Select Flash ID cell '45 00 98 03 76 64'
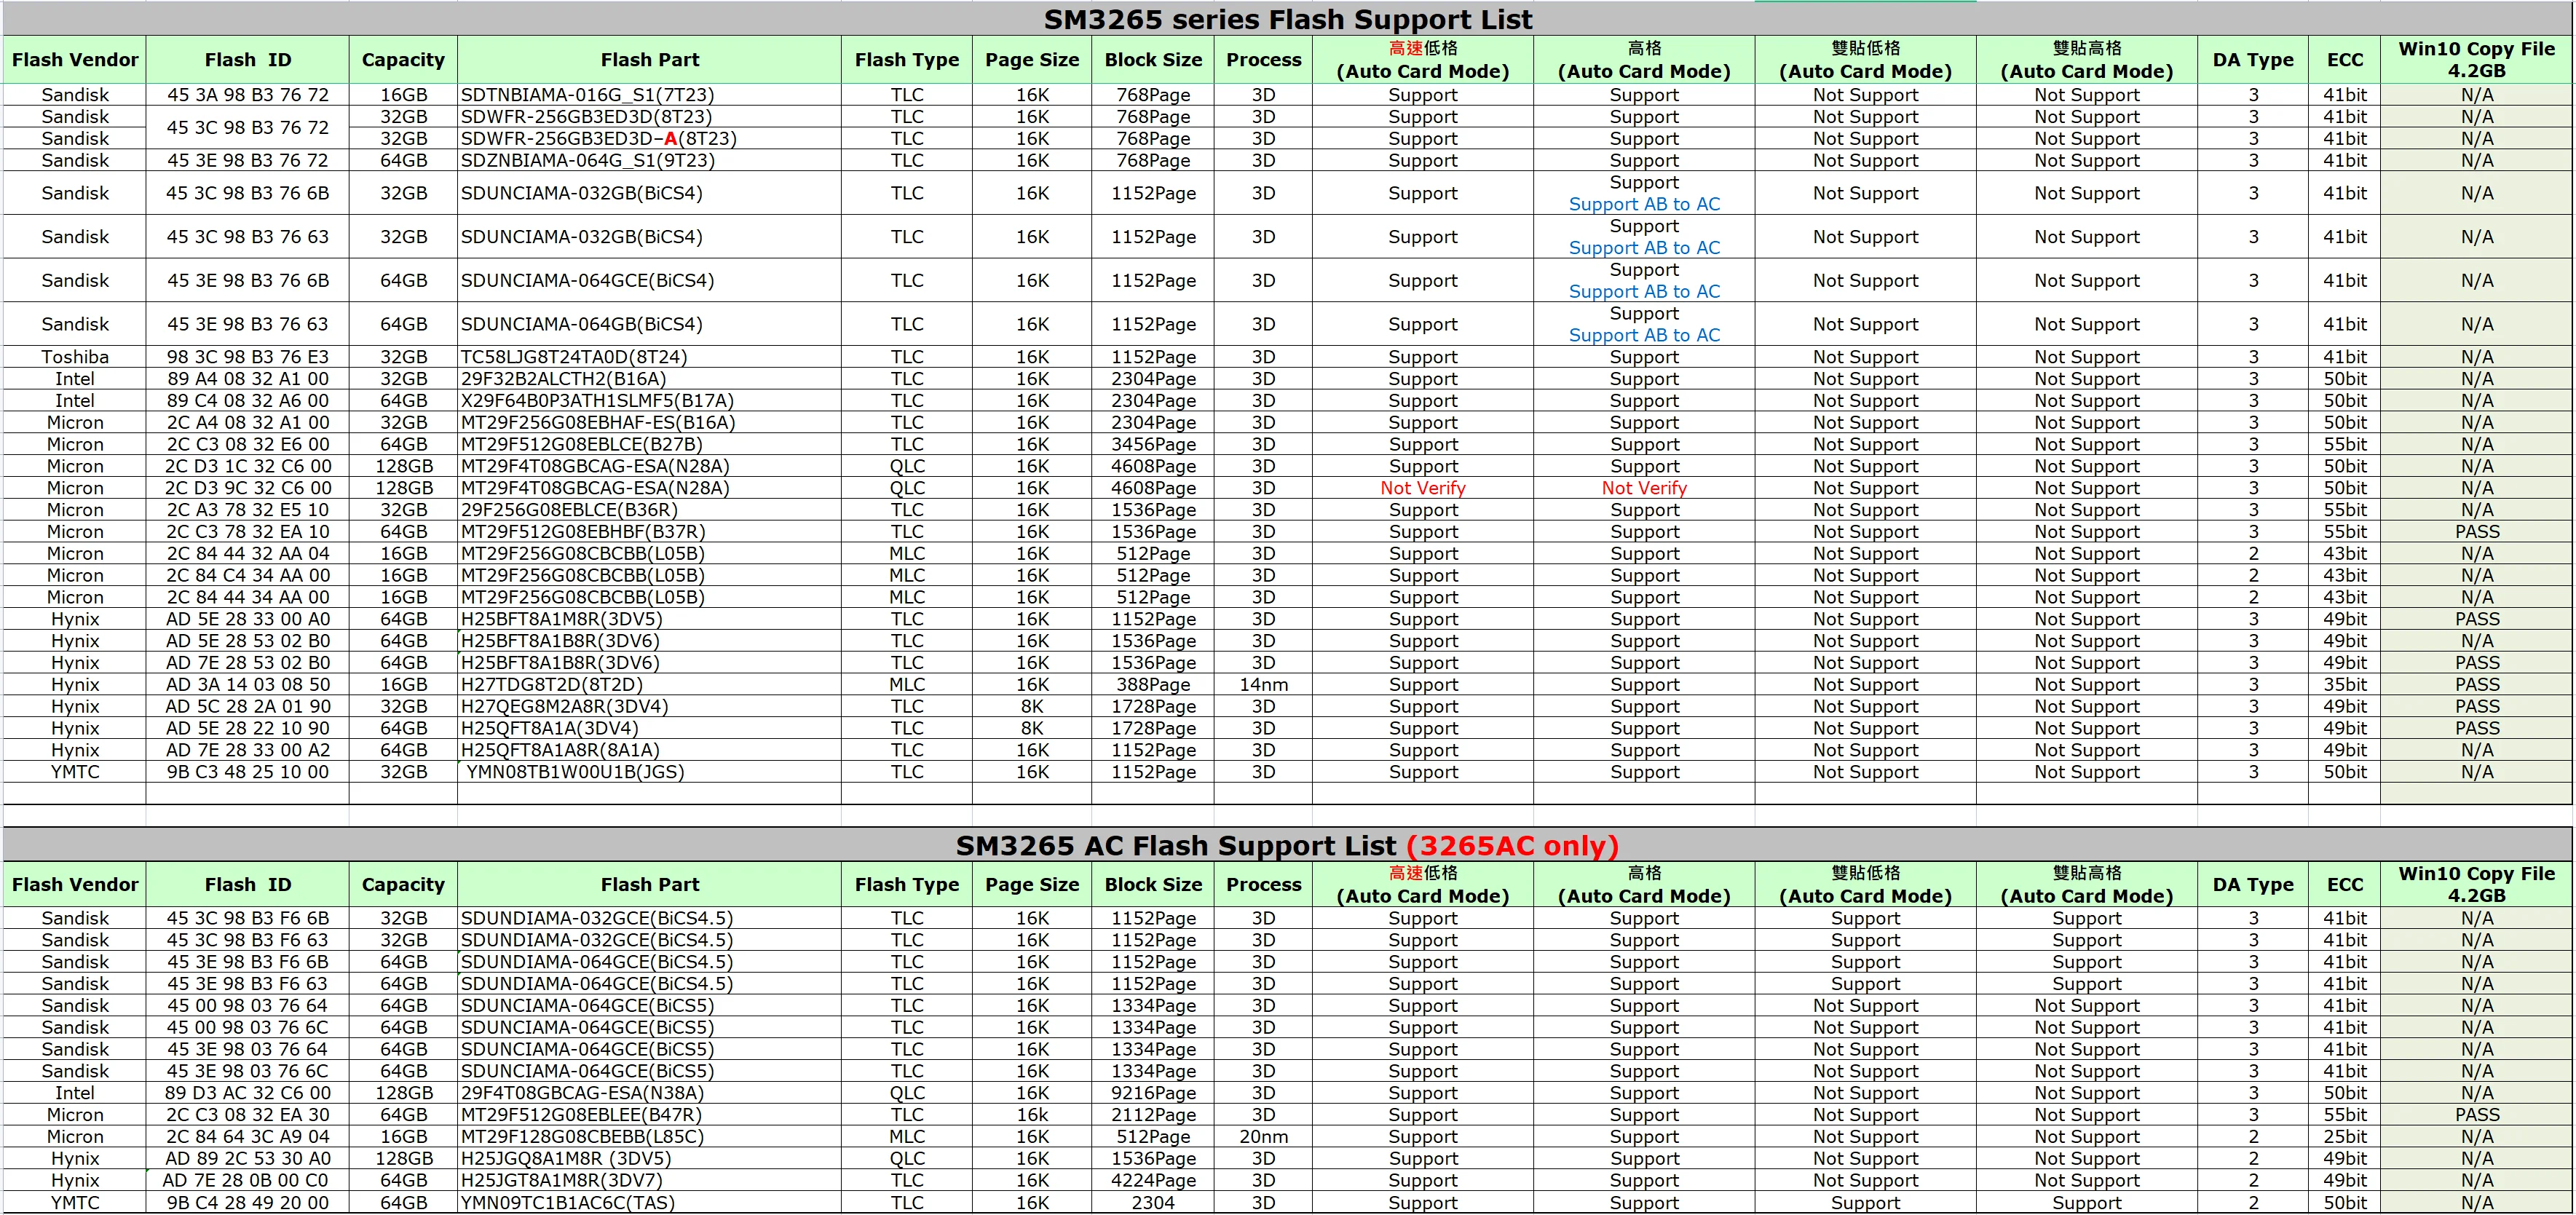 (x=248, y=1006)
